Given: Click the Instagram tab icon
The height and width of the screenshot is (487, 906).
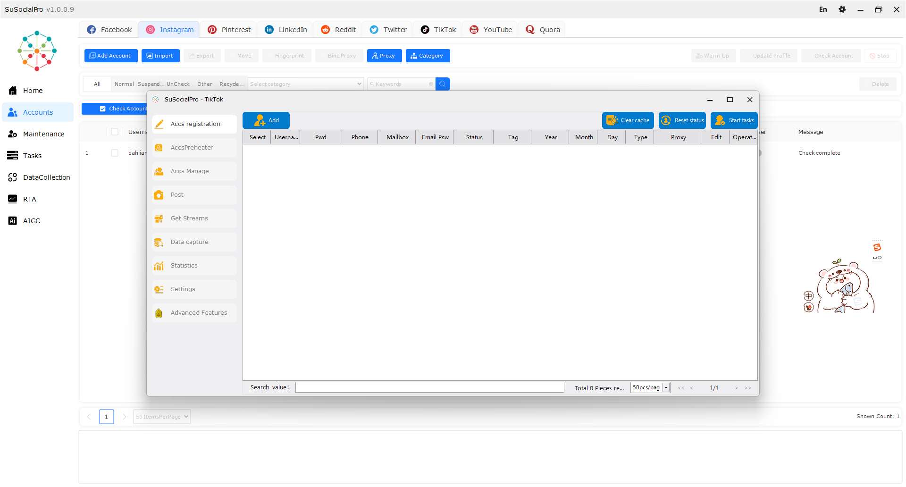Looking at the screenshot, I should 150,30.
